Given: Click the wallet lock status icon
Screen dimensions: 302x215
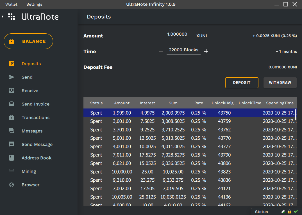Looking at the screenshot, I should tap(289, 212).
